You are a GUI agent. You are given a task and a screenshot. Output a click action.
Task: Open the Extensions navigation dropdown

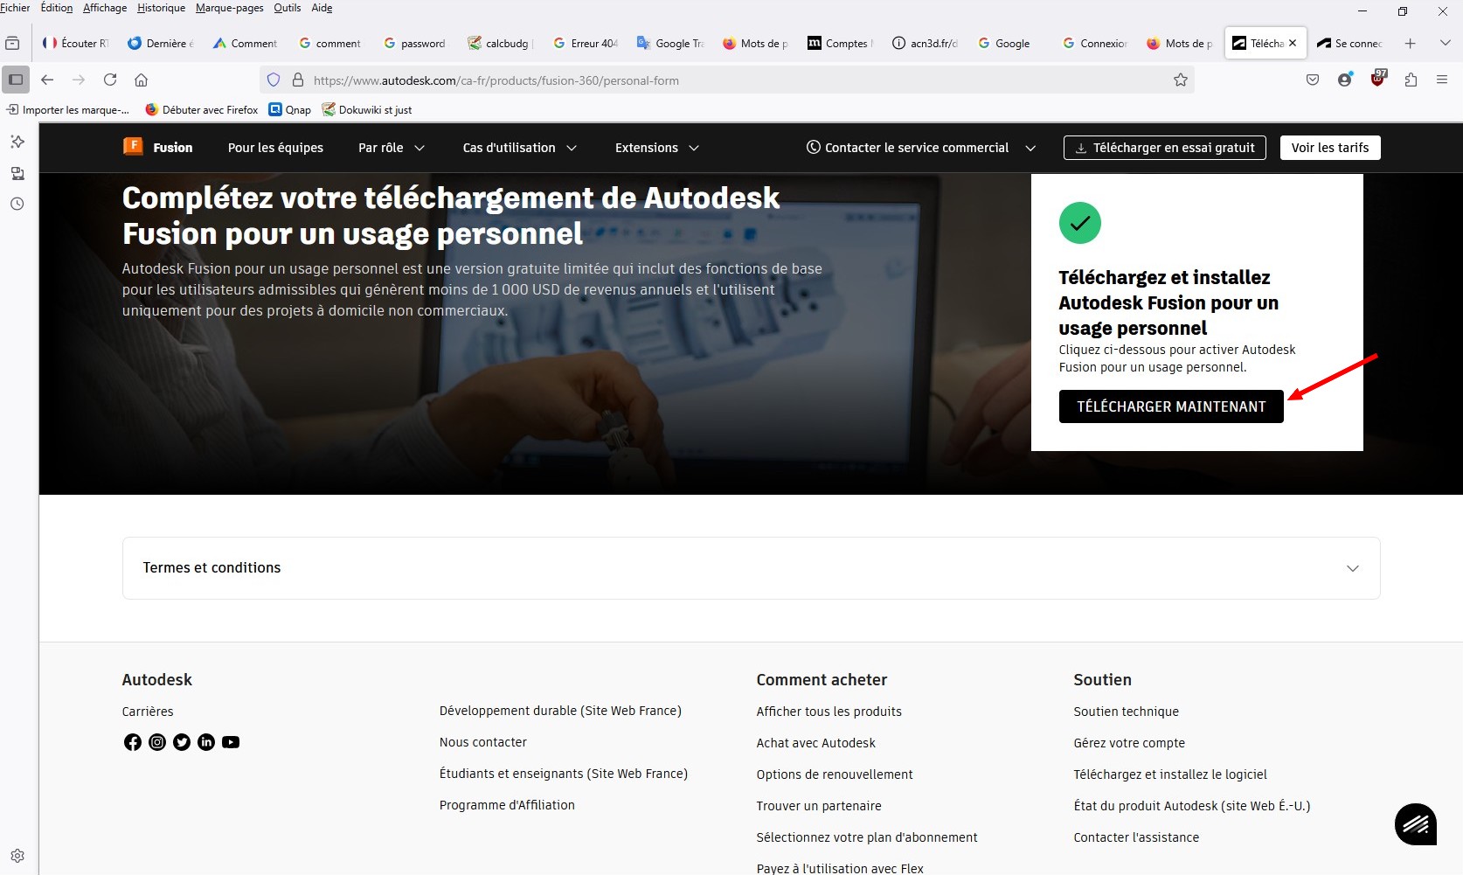click(656, 148)
